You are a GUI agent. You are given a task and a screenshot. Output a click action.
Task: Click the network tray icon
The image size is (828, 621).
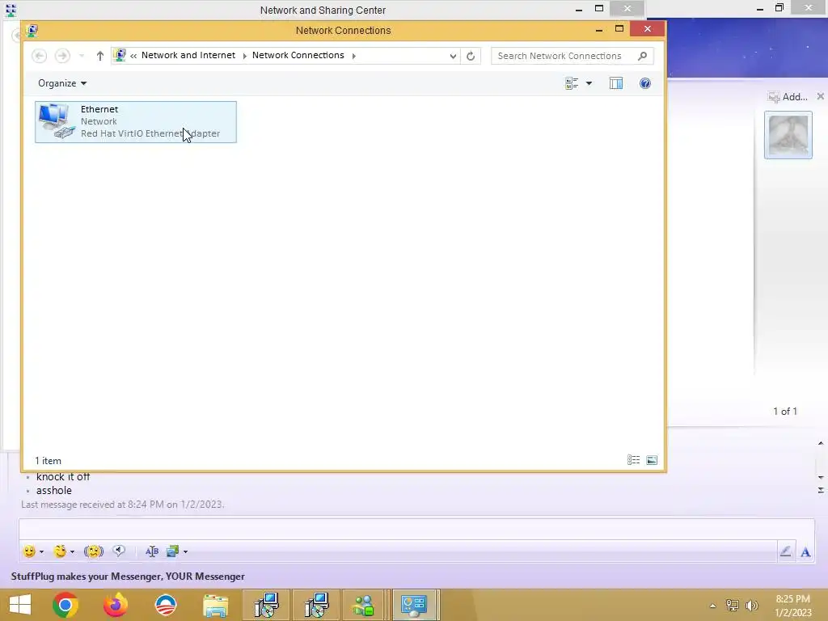point(732,606)
